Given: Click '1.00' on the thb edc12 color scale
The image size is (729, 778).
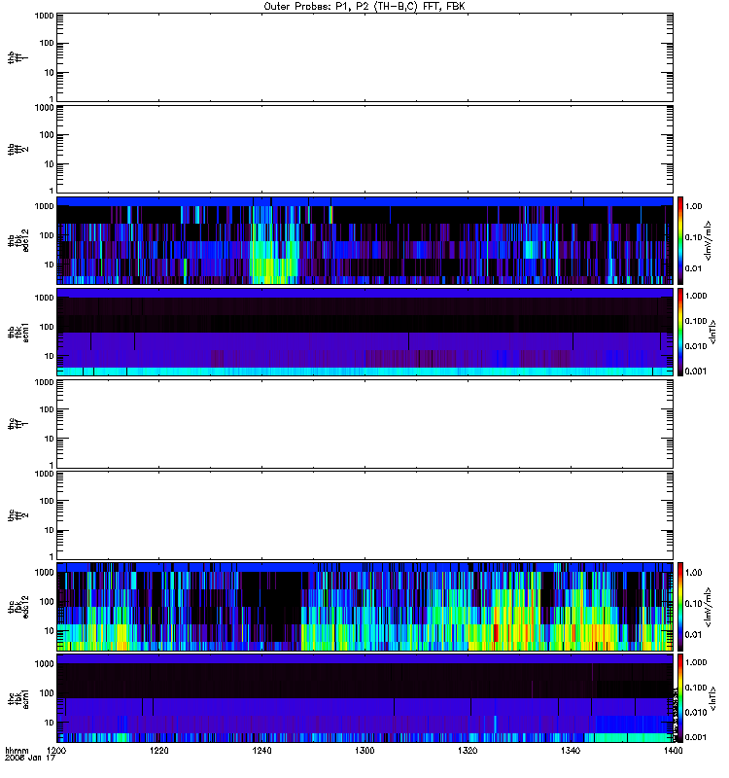Looking at the screenshot, I should (693, 206).
